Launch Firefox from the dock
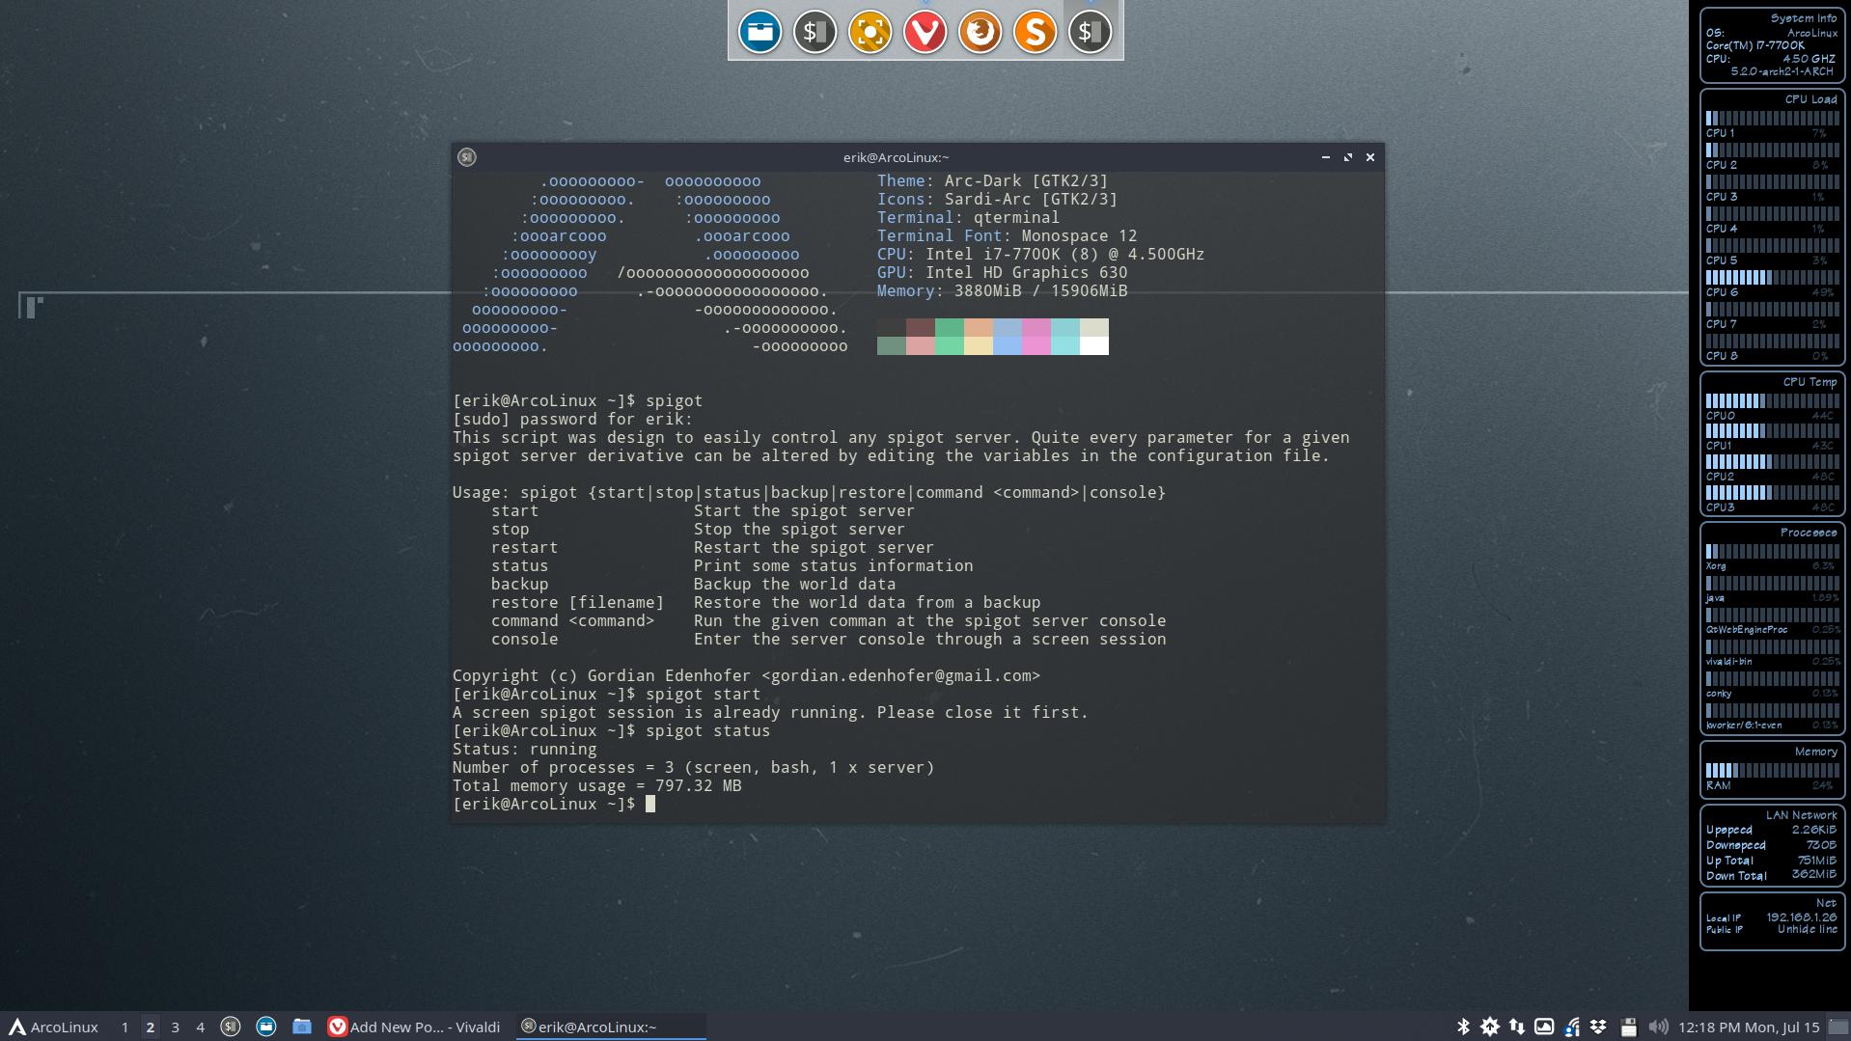This screenshot has height=1041, width=1851. click(x=980, y=32)
